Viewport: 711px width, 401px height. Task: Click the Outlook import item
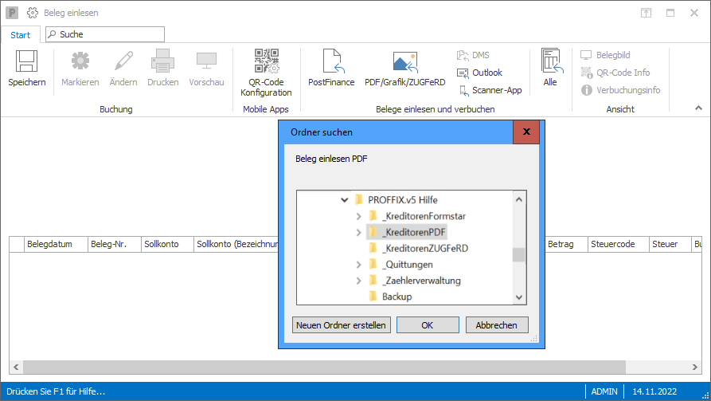tap(479, 73)
